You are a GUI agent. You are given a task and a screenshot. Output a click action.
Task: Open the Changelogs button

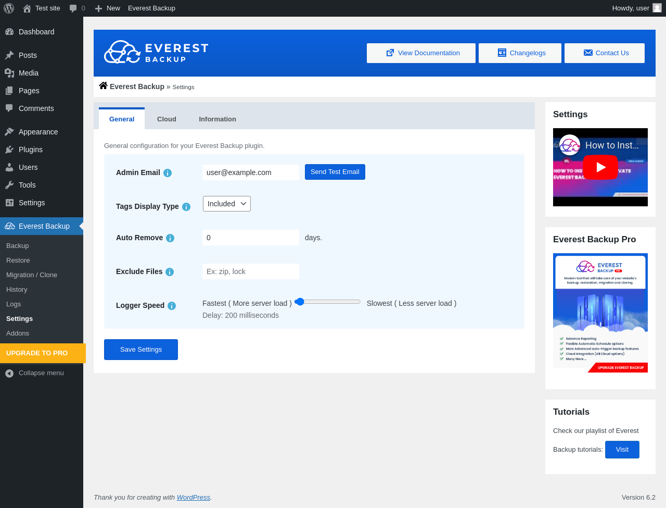click(x=520, y=53)
